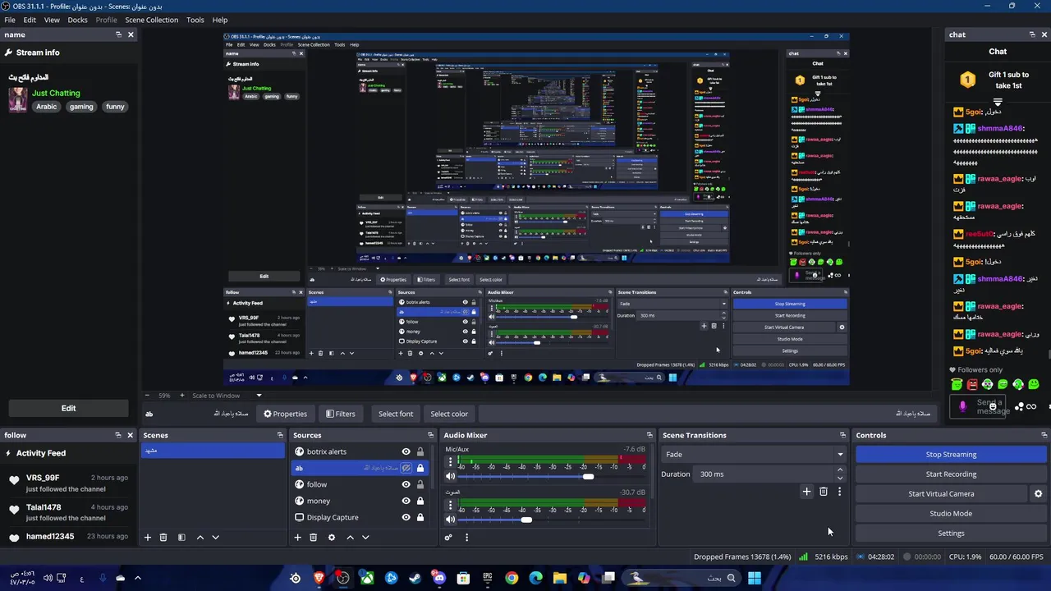Undock the Audio Mixer panel
1051x591 pixels.
click(x=649, y=435)
